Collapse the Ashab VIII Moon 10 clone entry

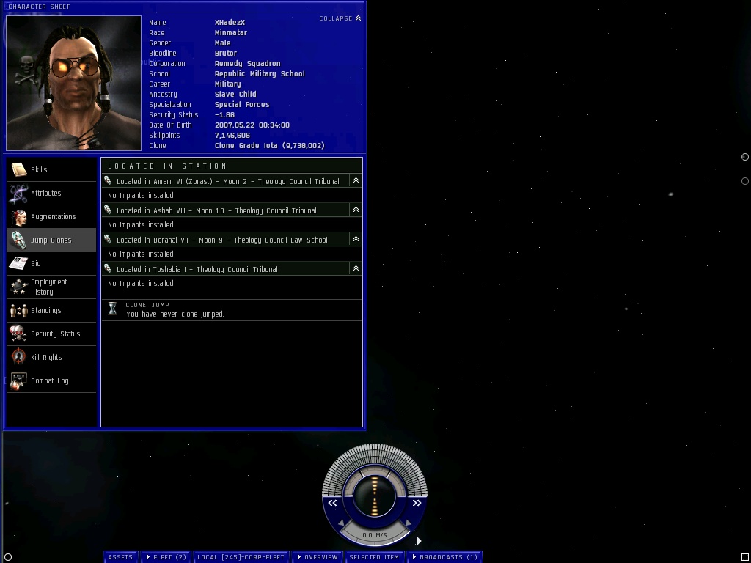click(356, 210)
